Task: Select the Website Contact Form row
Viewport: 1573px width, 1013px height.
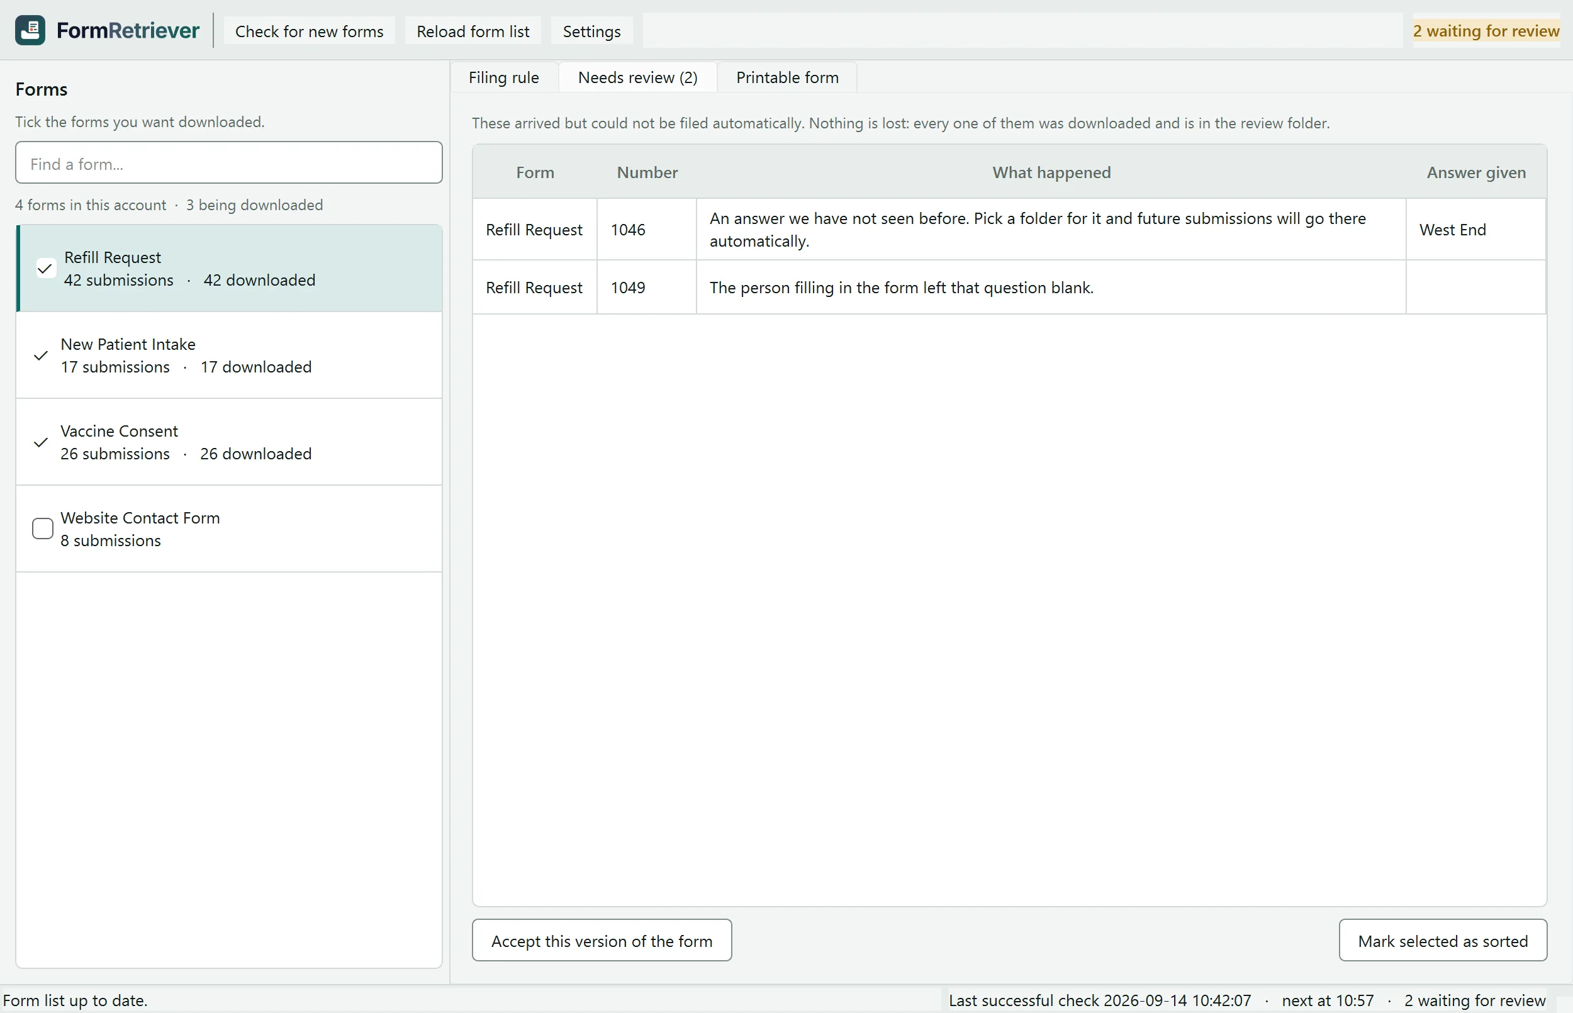Action: pyautogui.click(x=229, y=529)
